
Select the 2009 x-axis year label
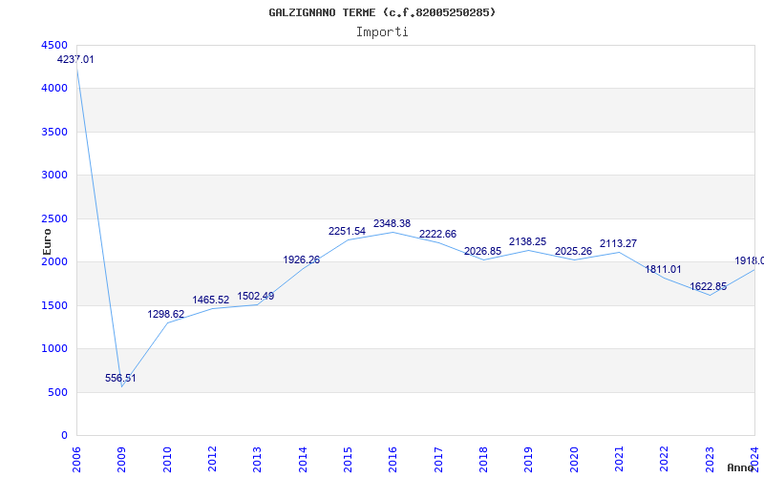(121, 458)
